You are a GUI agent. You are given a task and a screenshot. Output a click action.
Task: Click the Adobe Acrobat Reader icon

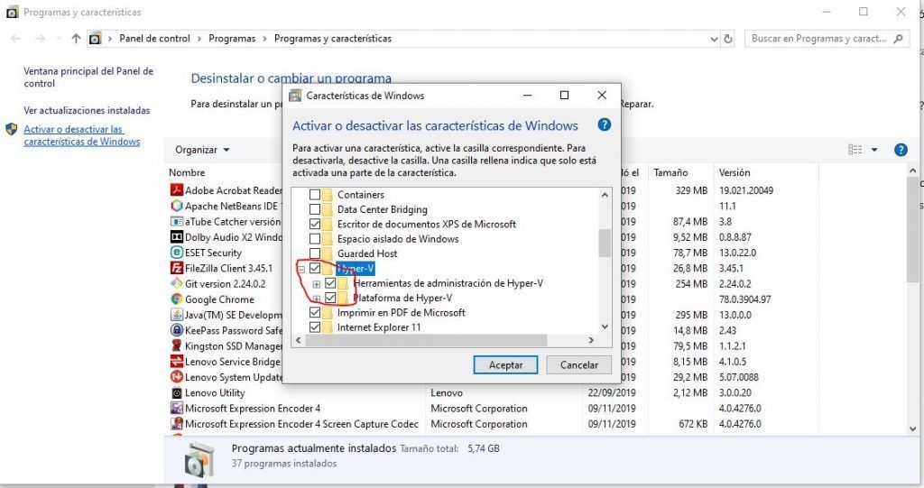(176, 189)
